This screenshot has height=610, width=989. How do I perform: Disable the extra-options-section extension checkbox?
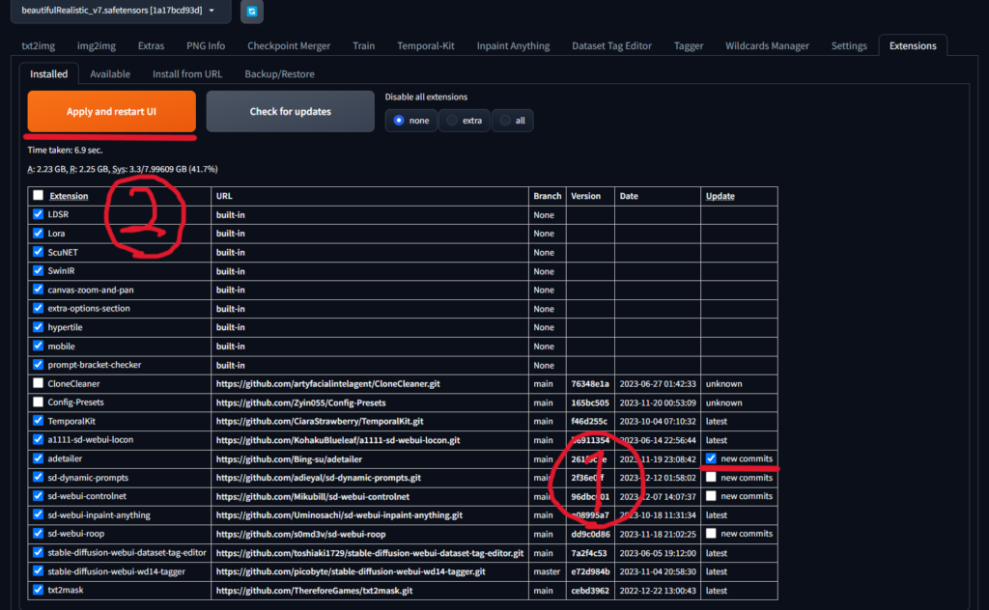[39, 308]
